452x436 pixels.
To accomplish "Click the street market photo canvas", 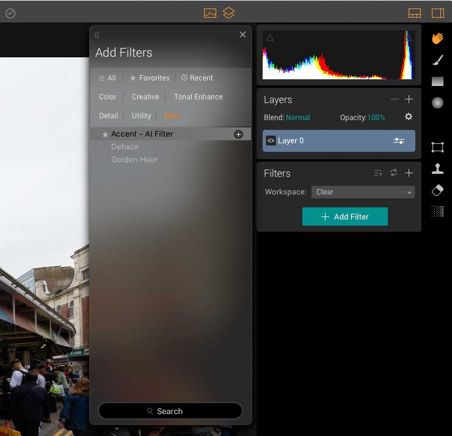I will pos(45,246).
